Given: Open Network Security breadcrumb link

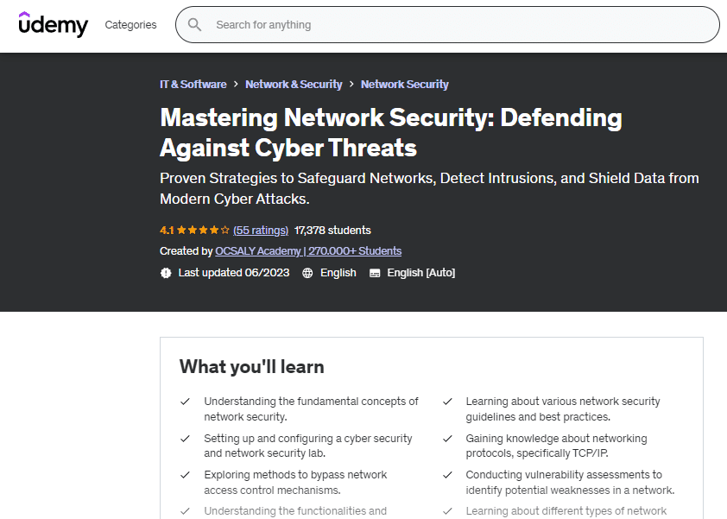Looking at the screenshot, I should pos(404,85).
